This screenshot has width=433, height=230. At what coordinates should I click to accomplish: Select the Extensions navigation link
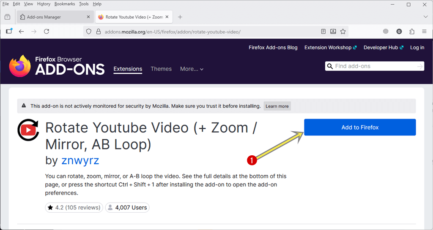point(128,69)
